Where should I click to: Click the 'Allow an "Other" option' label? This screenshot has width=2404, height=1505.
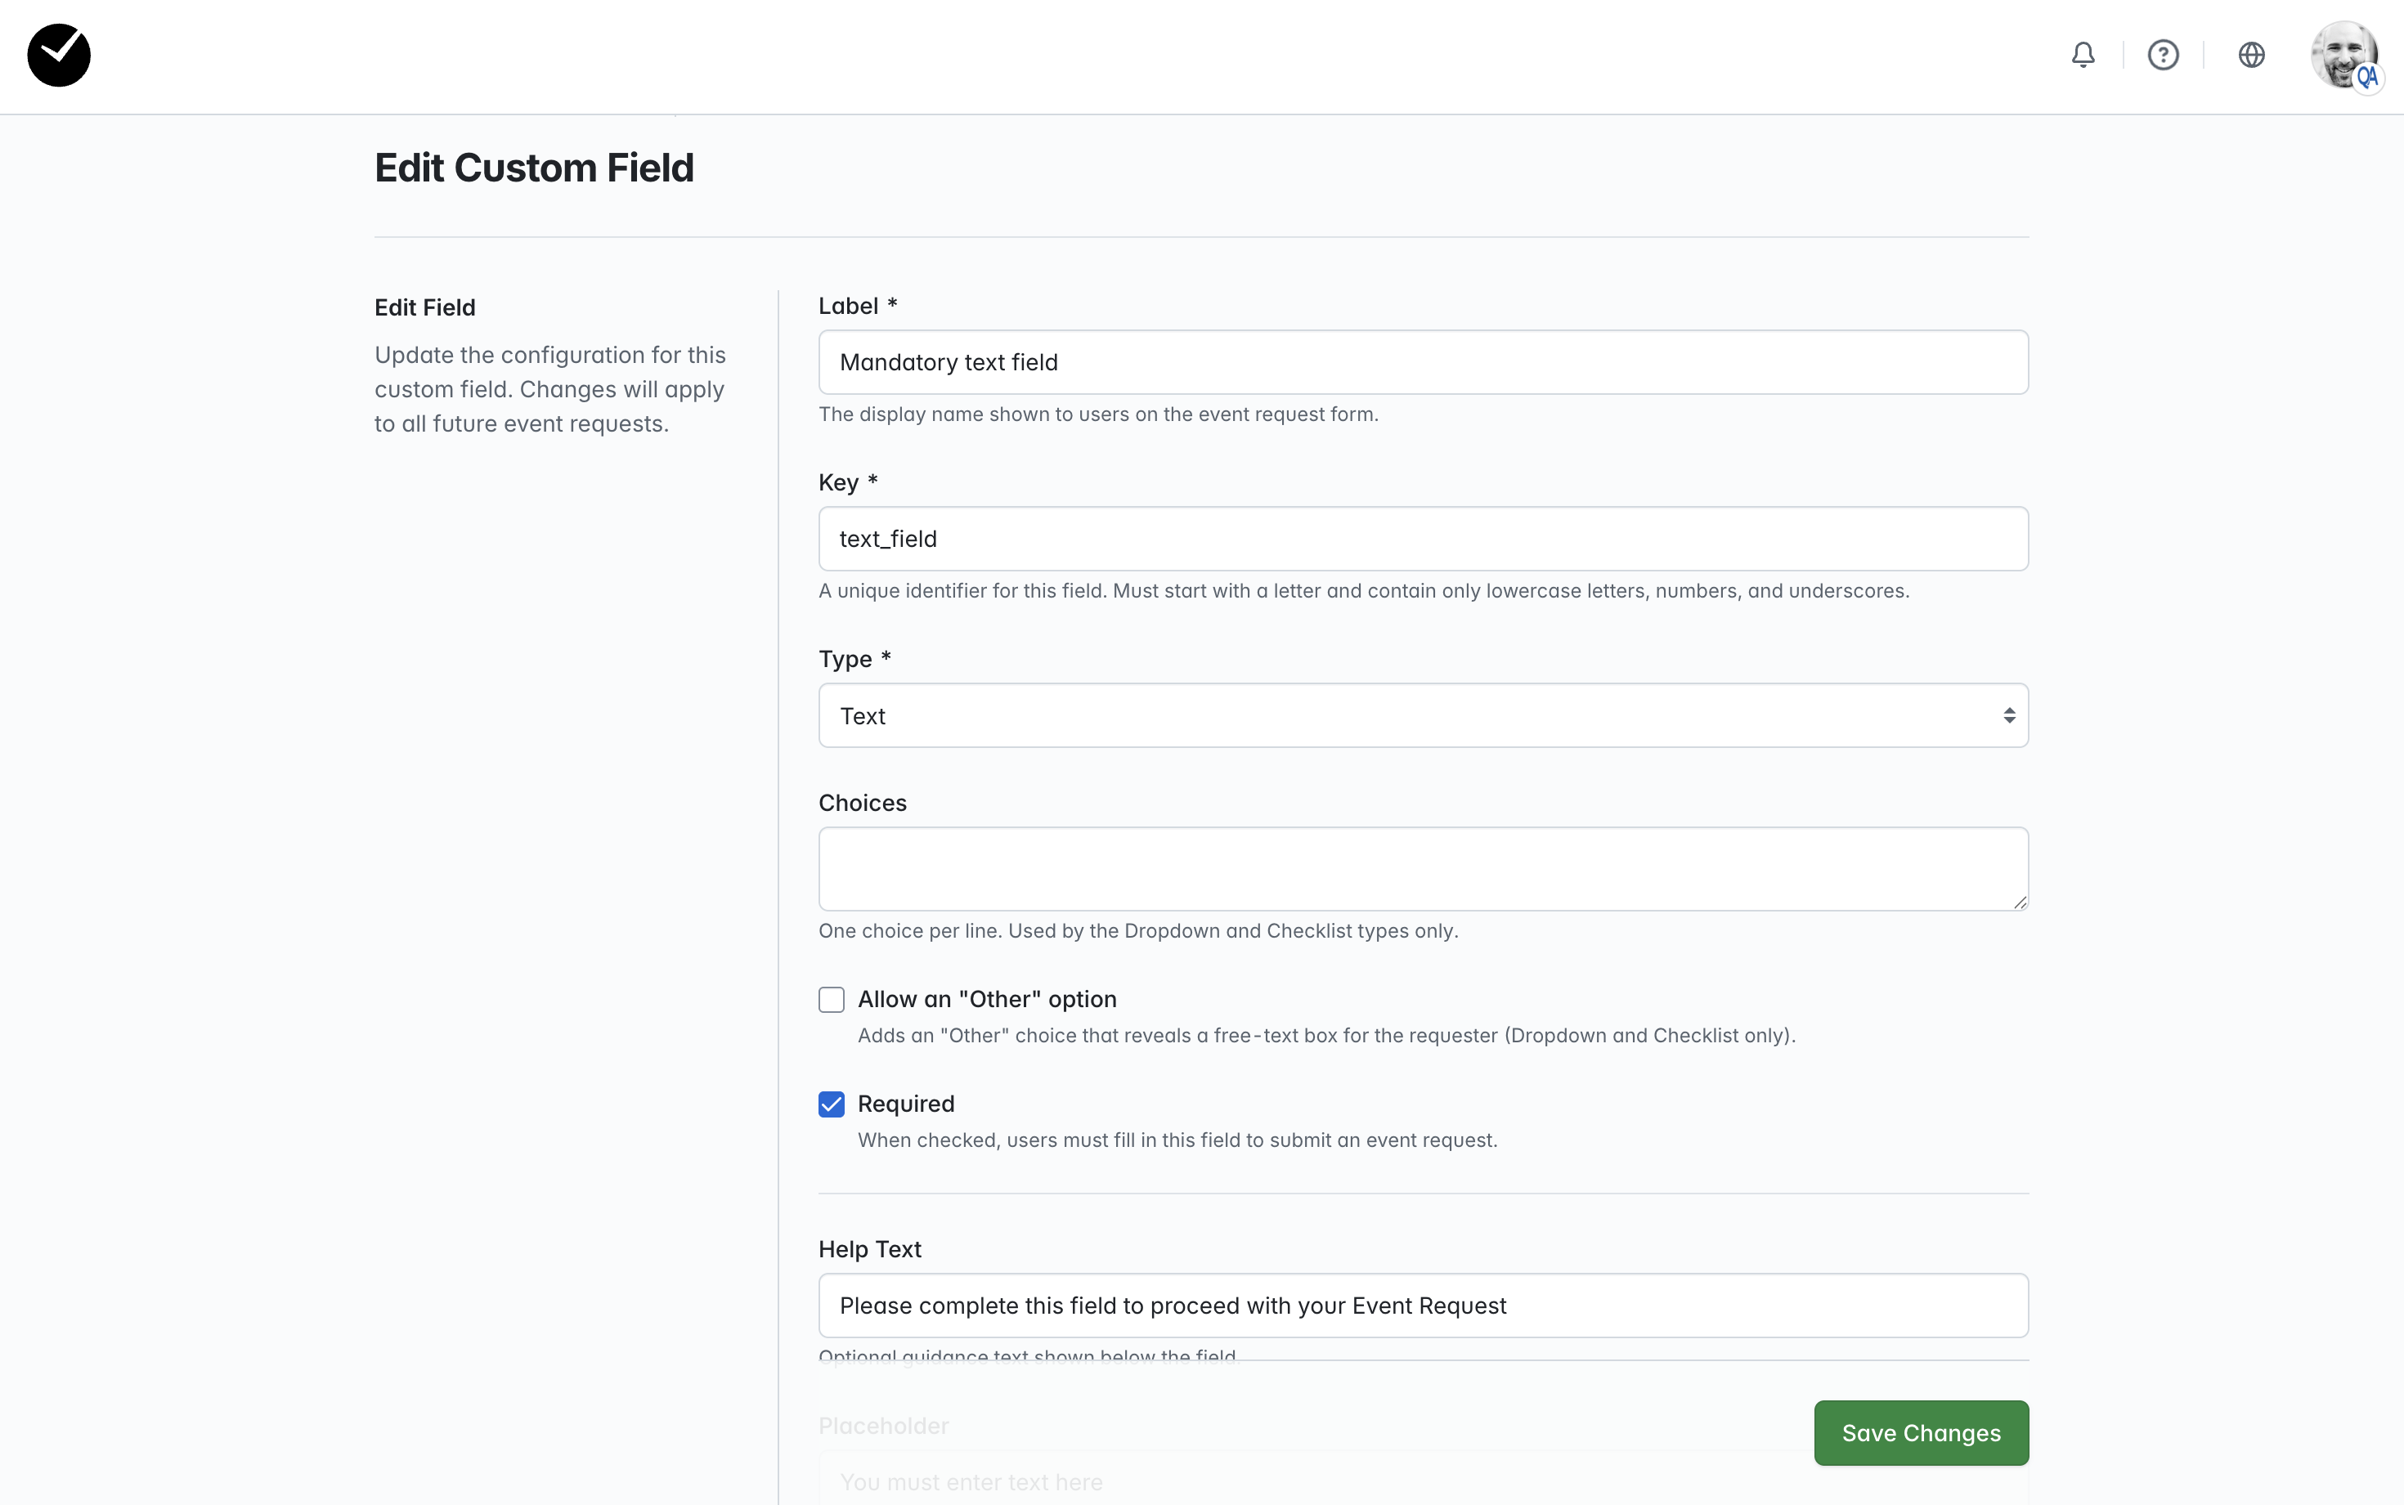986,999
